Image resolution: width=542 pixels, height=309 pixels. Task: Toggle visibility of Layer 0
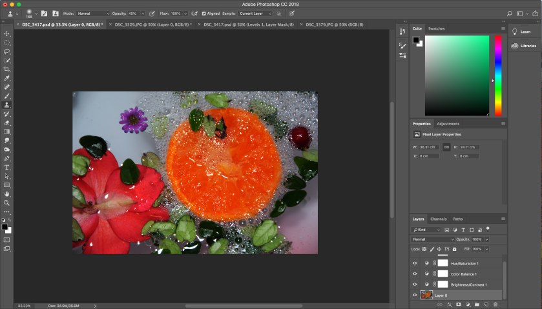[415, 295]
